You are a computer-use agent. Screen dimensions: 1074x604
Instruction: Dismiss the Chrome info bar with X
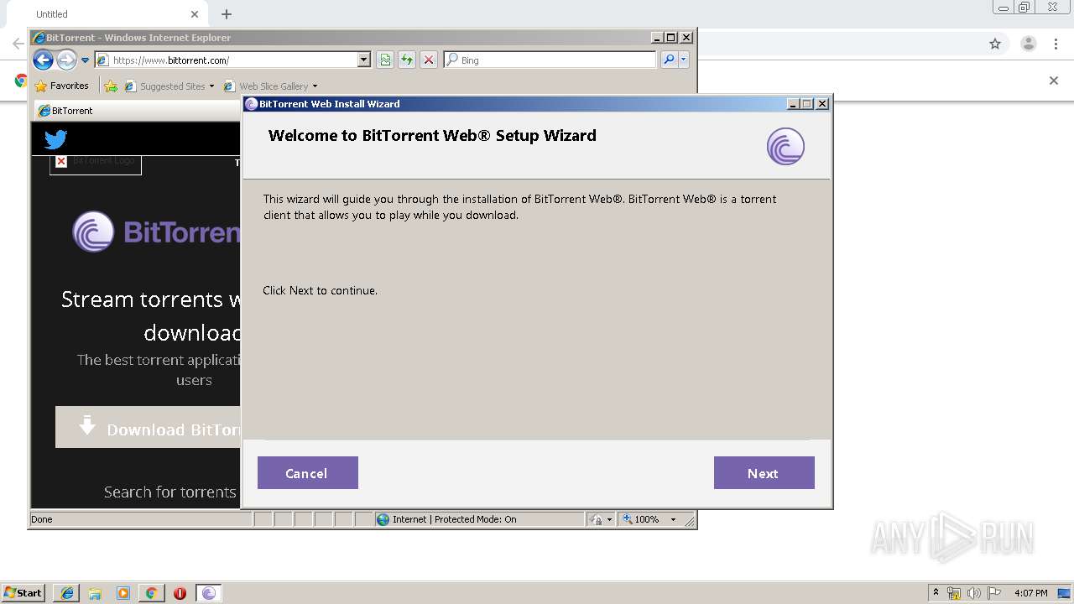click(1054, 81)
